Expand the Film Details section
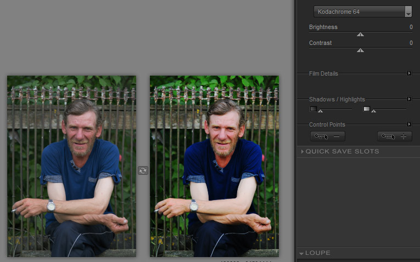Viewport: 420px width, 262px height. (x=409, y=73)
